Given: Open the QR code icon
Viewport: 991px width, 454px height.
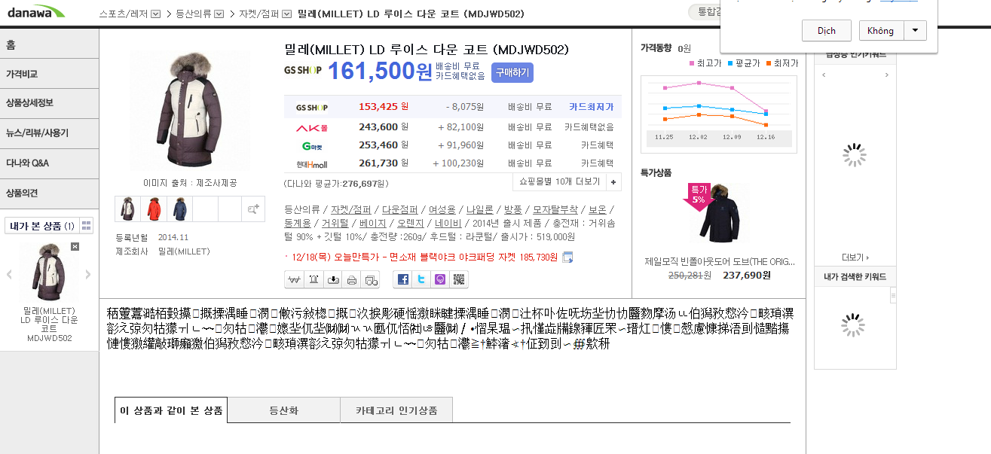Looking at the screenshot, I should pos(460,279).
